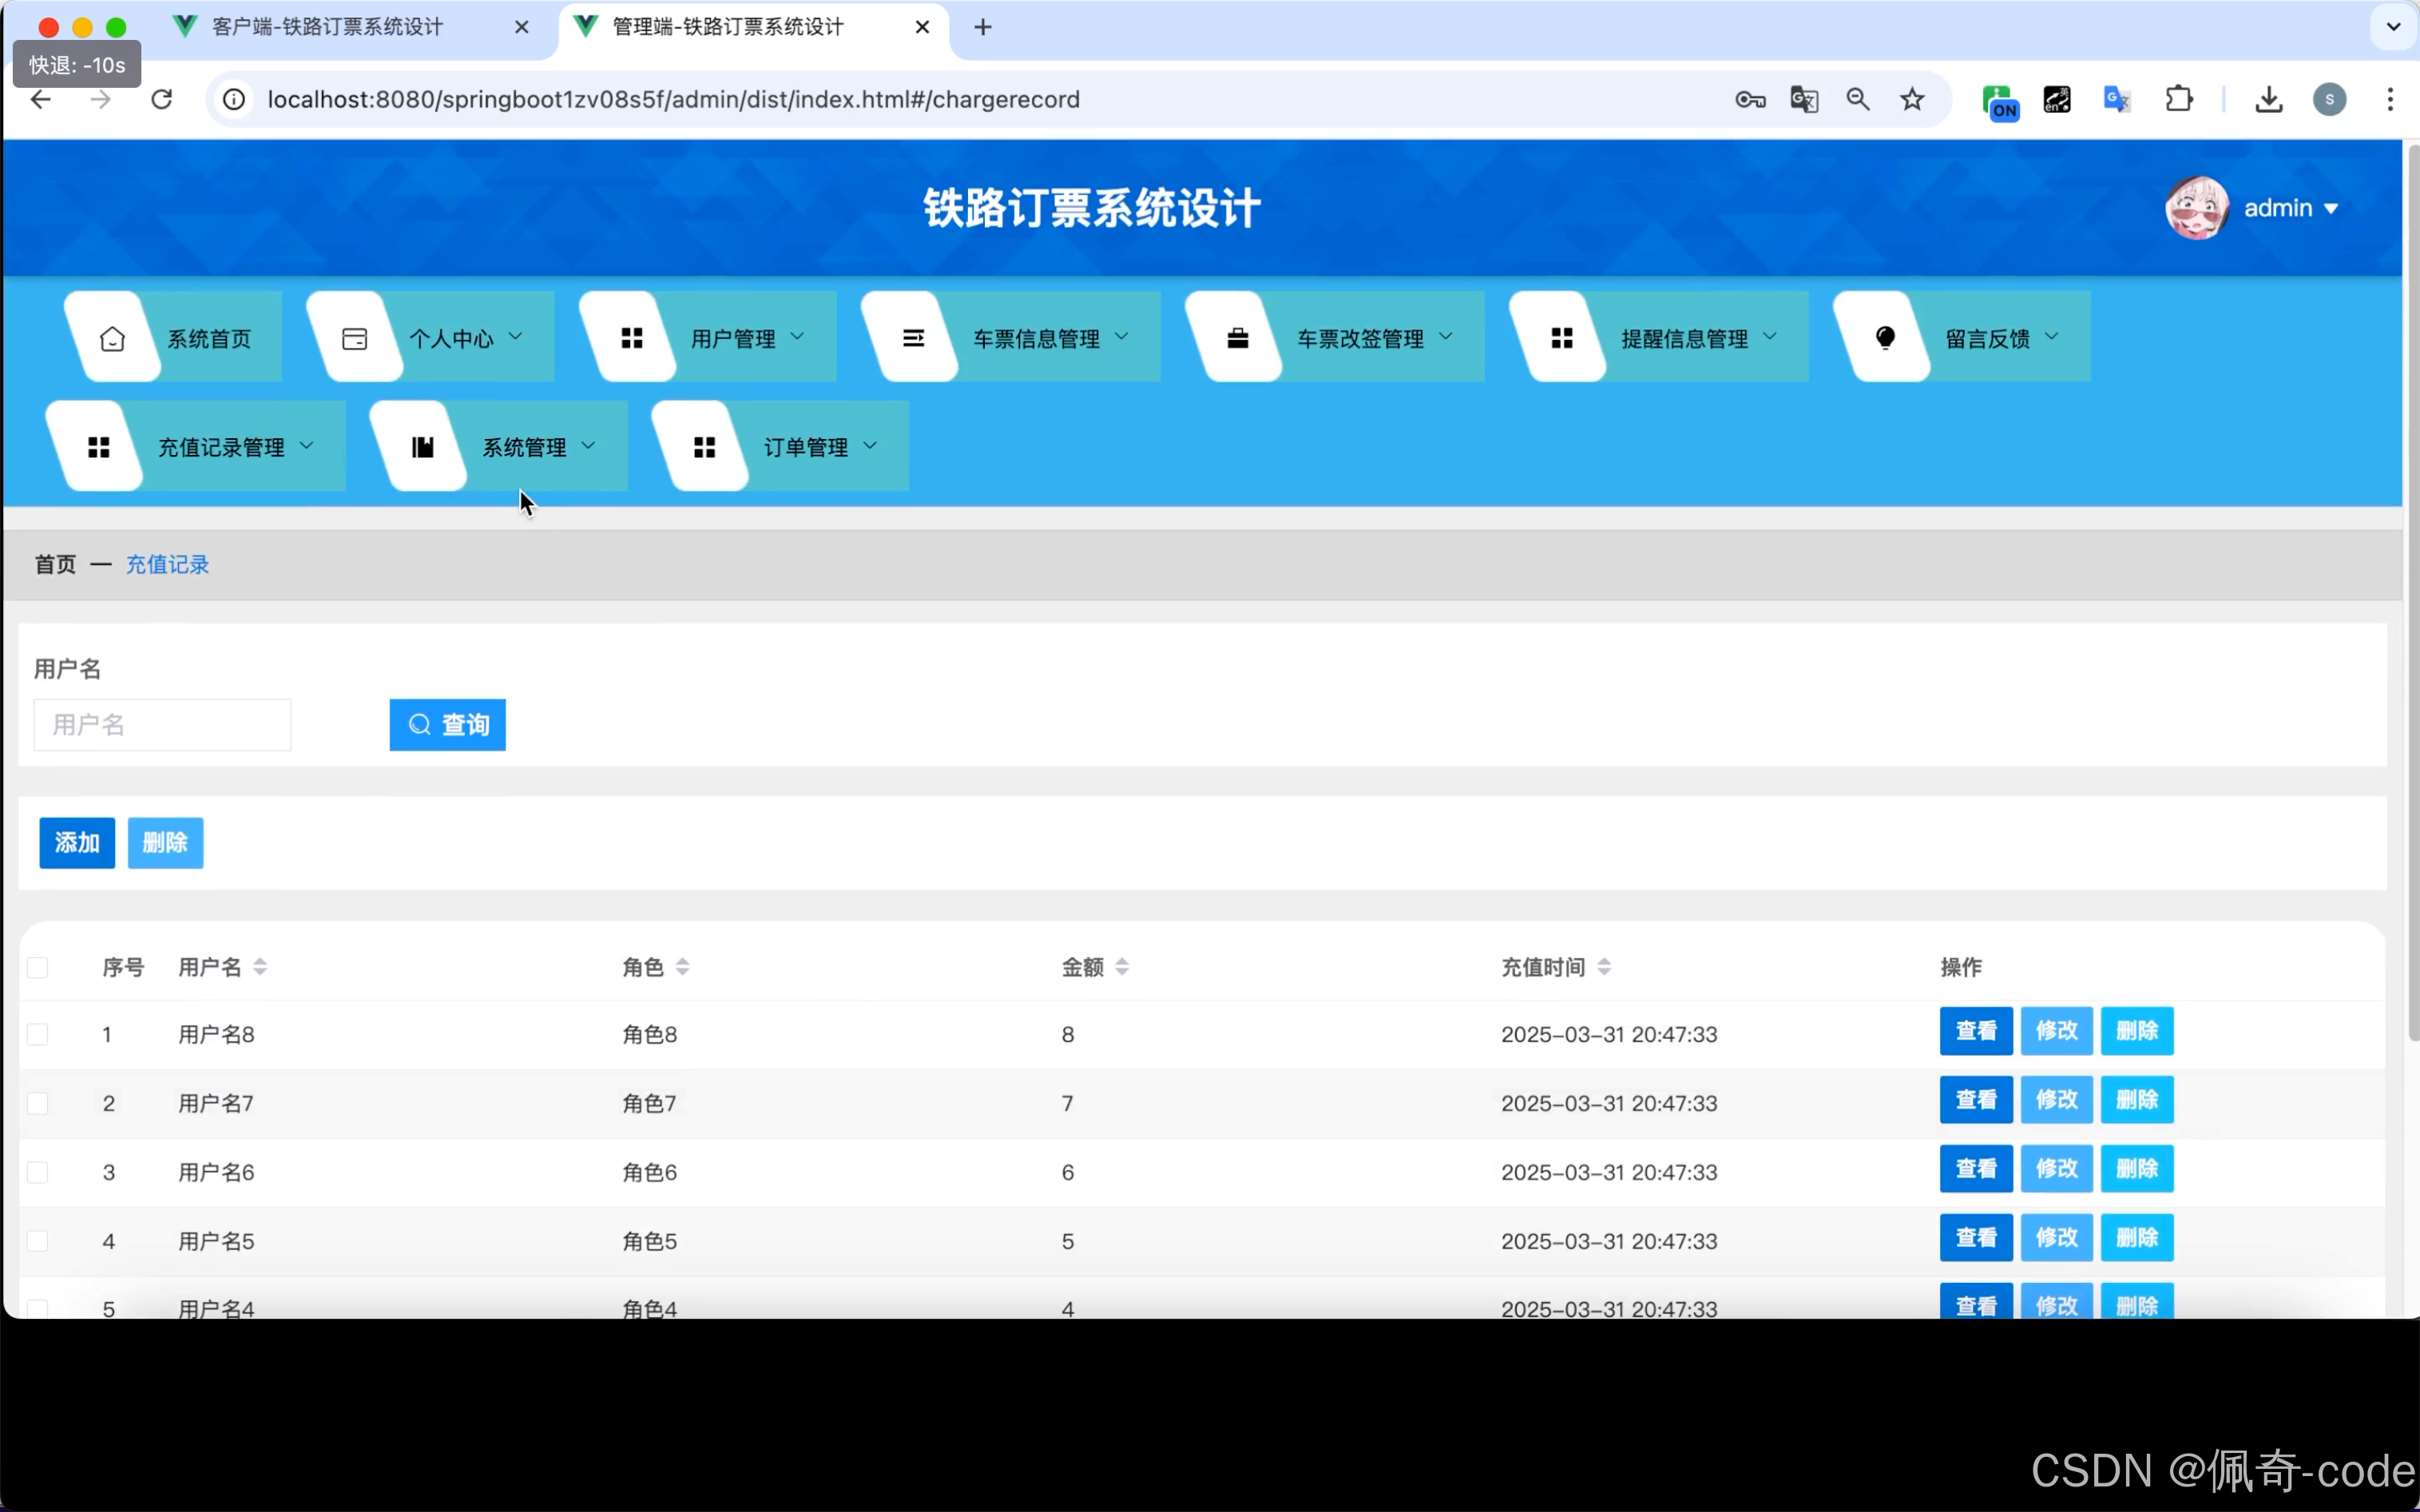Toggle the select-all checkbox in the table header

38,967
